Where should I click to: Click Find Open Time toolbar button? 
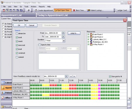(62, 10)
